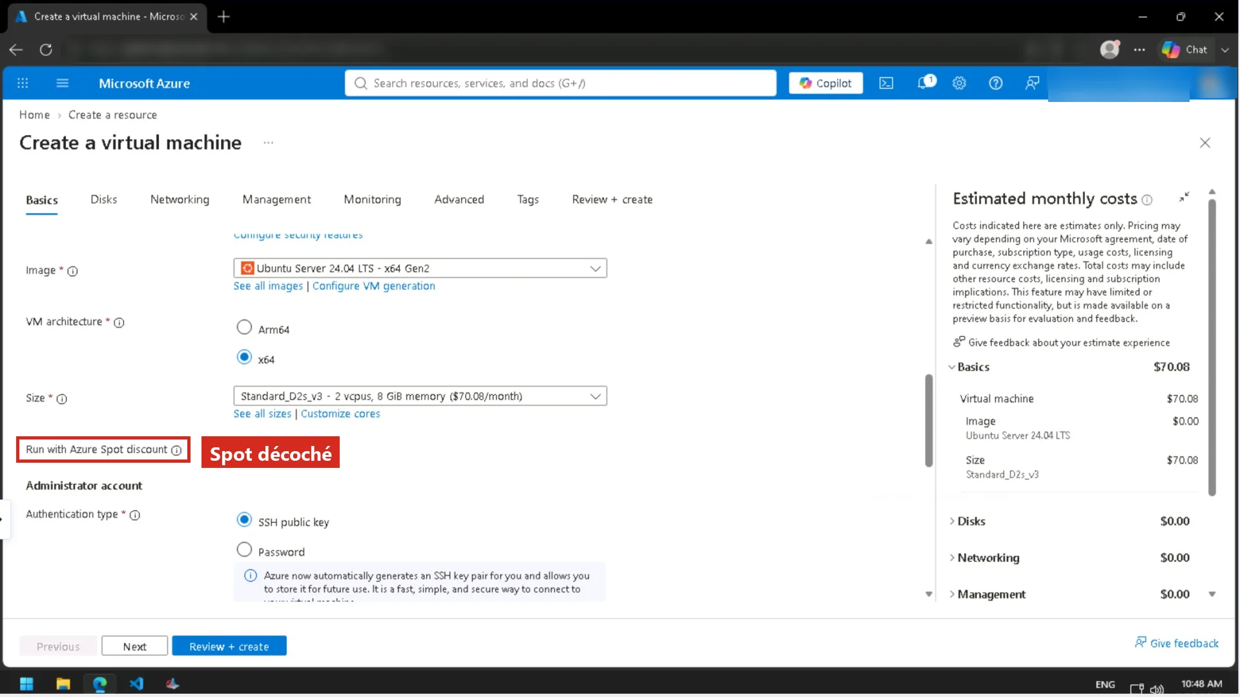Focus the Search resources, services, and docs field
The width and height of the screenshot is (1240, 697).
(561, 83)
